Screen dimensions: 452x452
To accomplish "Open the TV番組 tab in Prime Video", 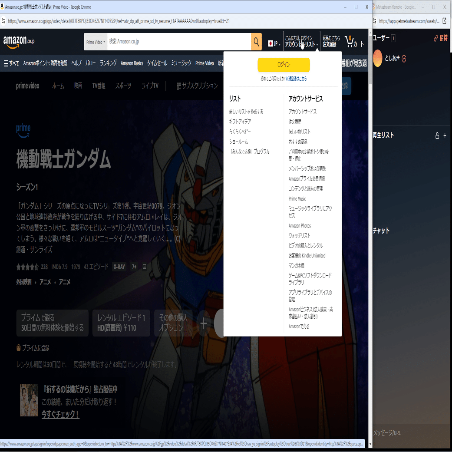I will pos(99,86).
